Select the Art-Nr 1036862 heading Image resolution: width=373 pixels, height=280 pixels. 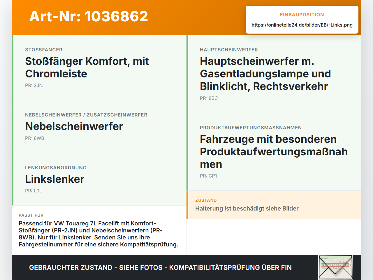(x=89, y=16)
